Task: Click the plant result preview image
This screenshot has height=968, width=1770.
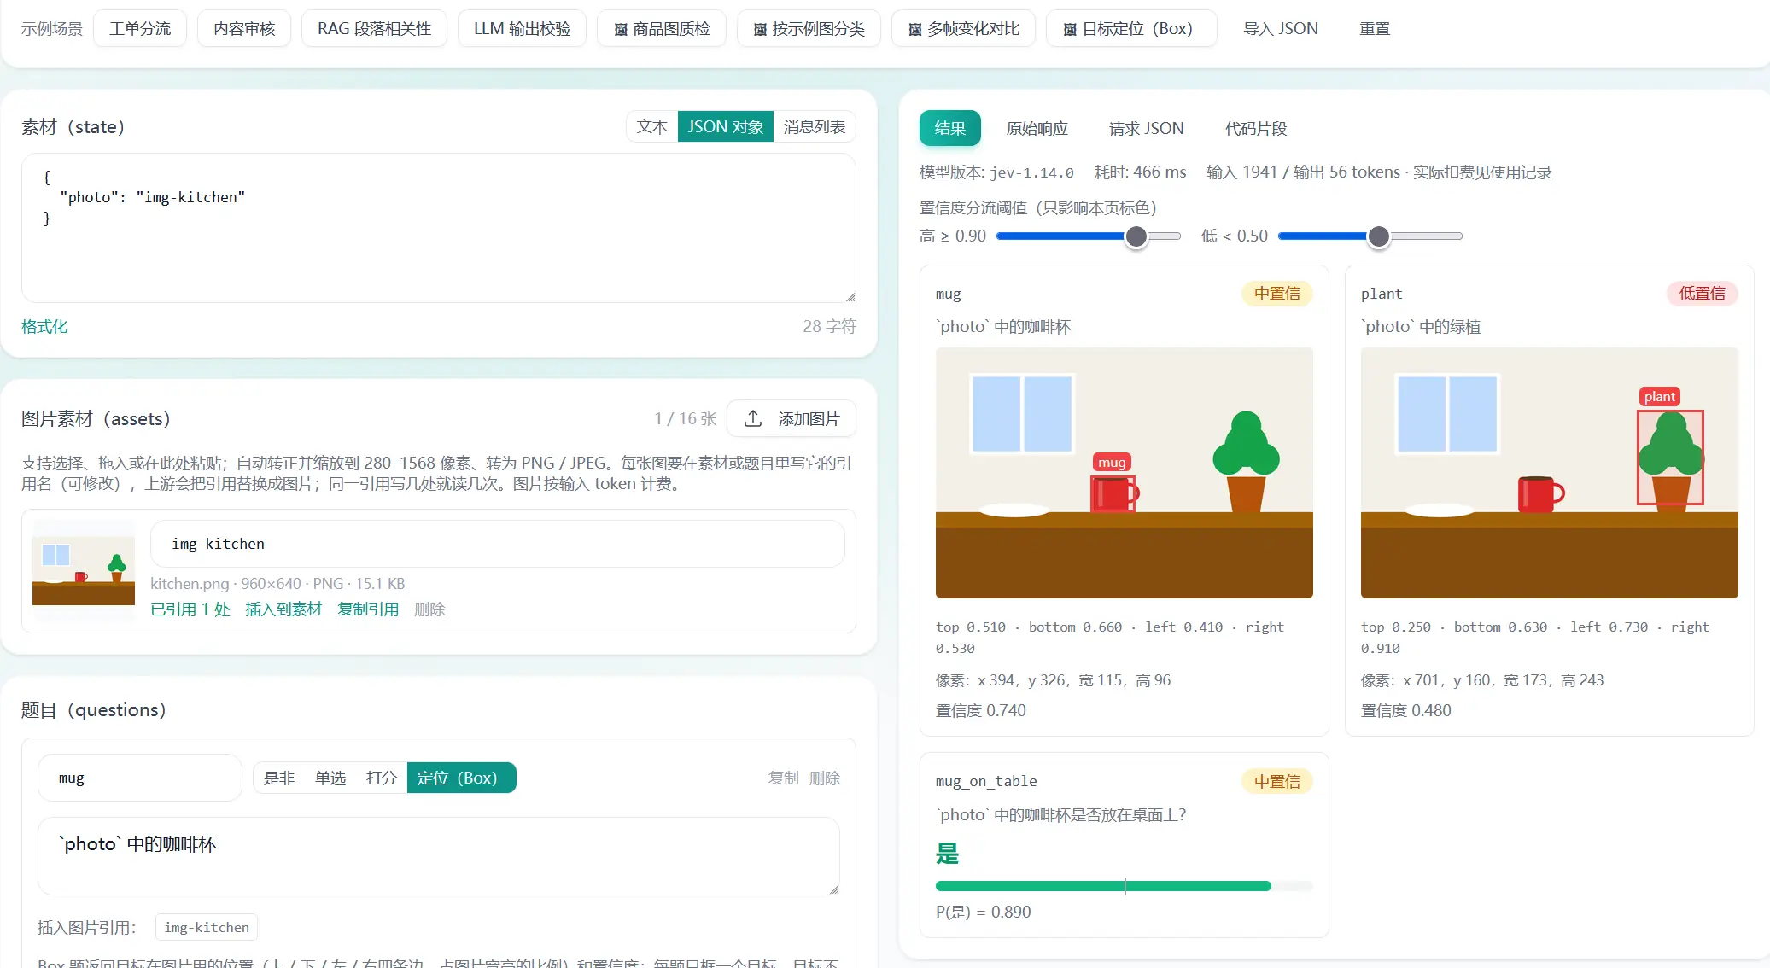Action: pos(1549,473)
